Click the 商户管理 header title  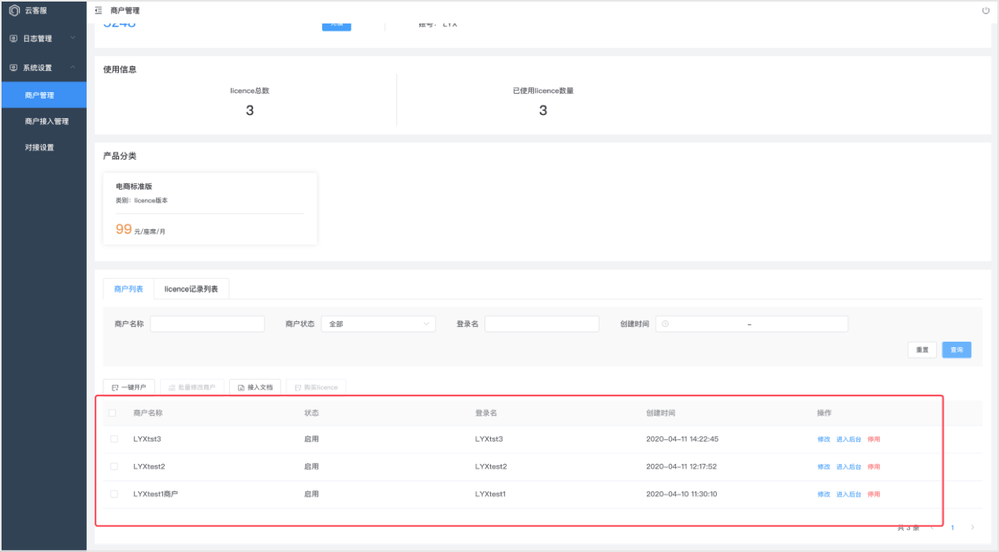click(124, 11)
